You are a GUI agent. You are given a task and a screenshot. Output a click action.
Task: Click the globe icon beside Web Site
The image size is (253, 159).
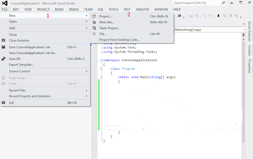[94, 22]
